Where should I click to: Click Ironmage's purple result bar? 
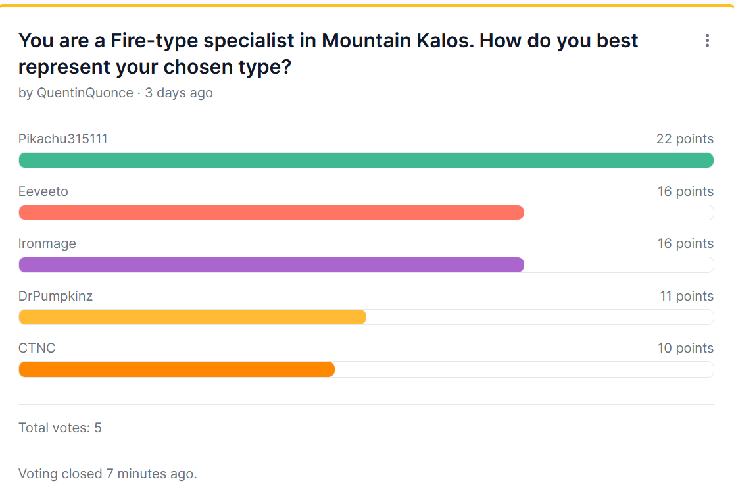coord(271,264)
